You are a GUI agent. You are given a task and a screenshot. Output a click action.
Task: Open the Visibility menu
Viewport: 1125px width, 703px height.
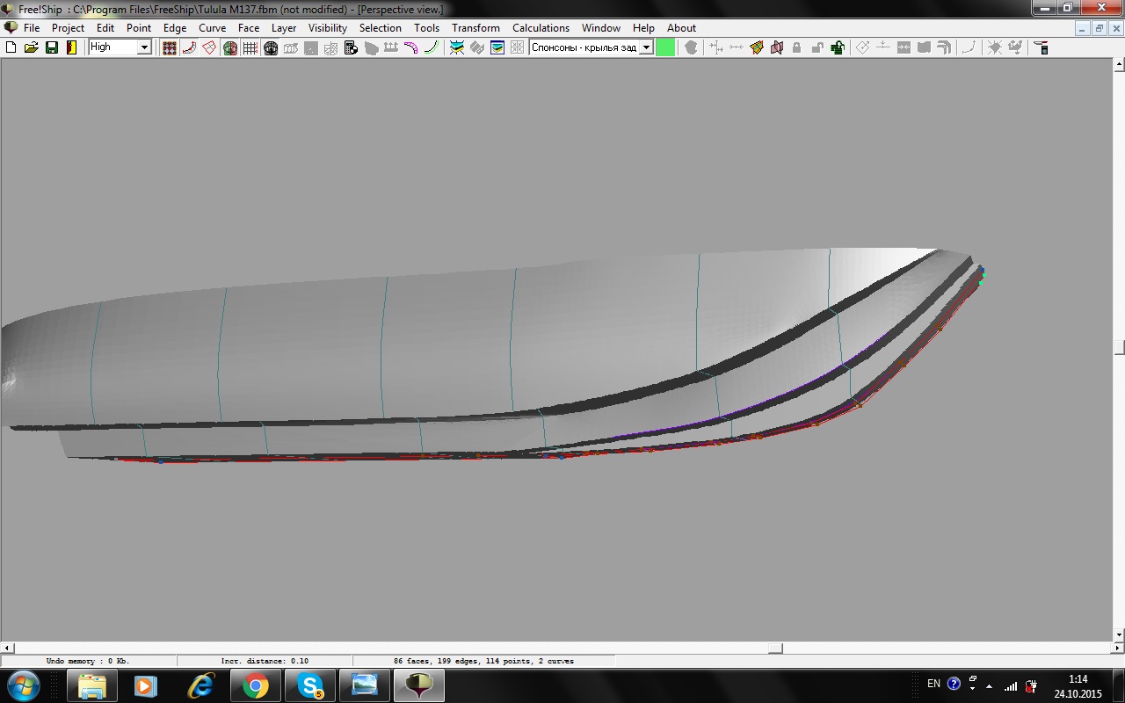click(x=327, y=28)
